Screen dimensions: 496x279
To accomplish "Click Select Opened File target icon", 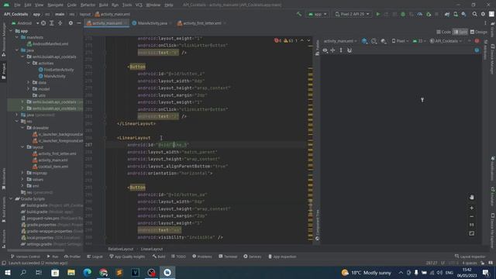I will [43, 23].
